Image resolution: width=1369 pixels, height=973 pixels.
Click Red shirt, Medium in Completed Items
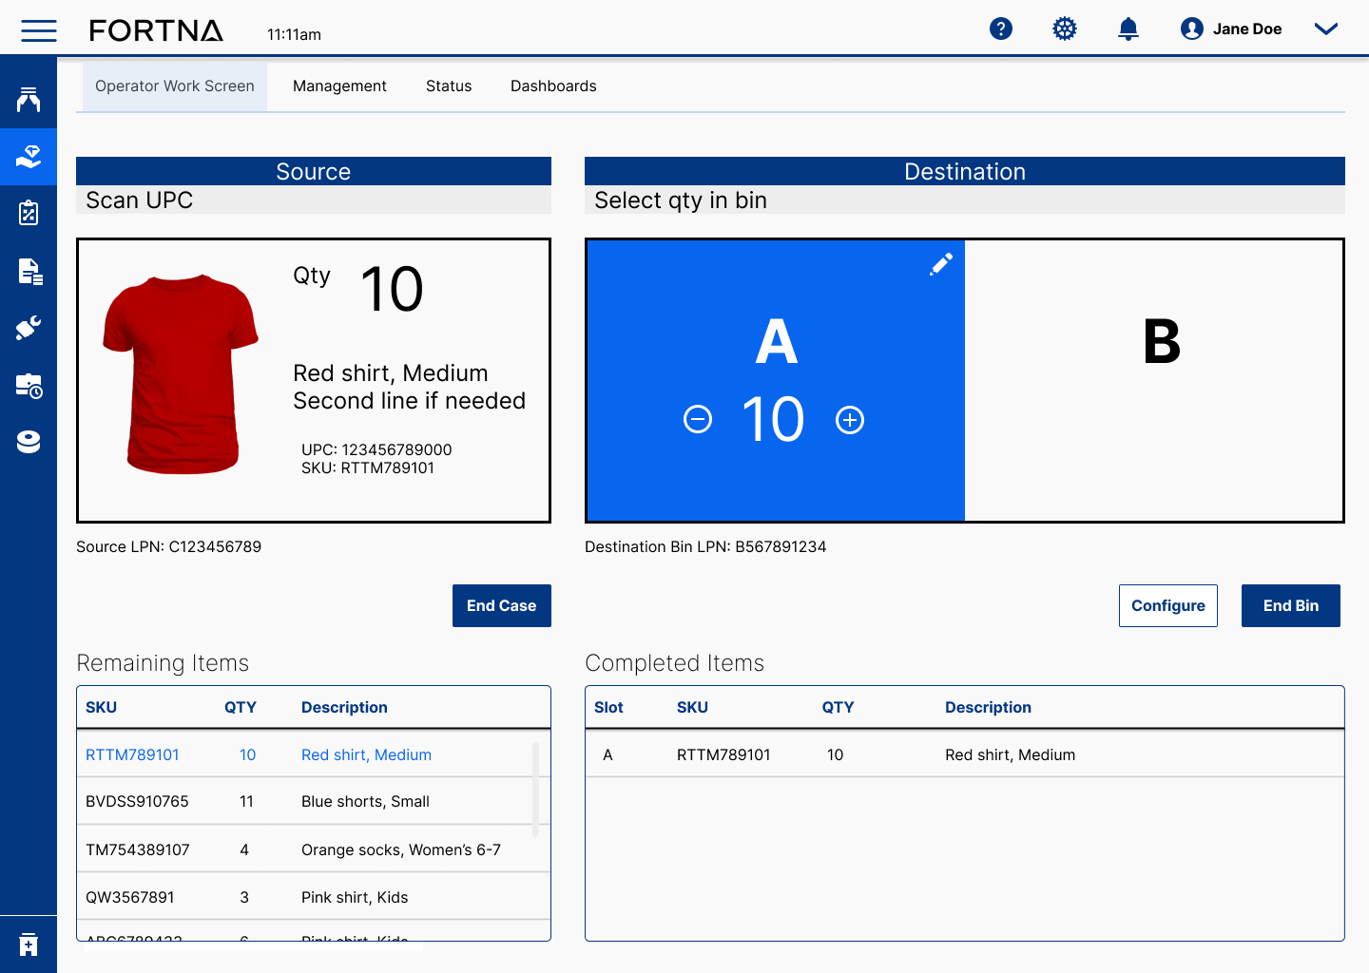pyautogui.click(x=1010, y=754)
